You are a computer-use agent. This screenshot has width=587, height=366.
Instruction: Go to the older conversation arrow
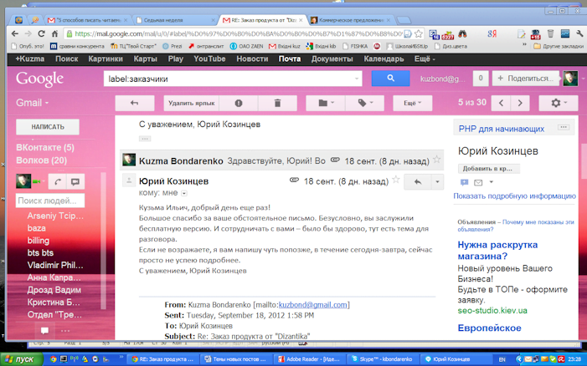click(x=520, y=103)
